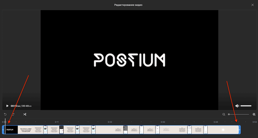Jump to the 0:22 timeline mark
The width and height of the screenshot is (258, 138).
tap(110, 122)
